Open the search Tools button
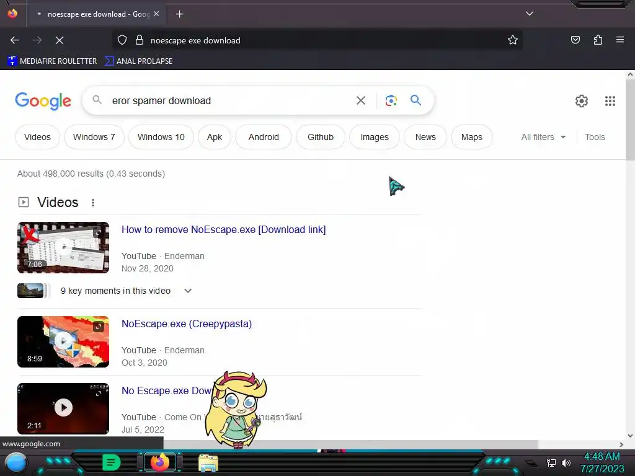Screen dimensions: 635x476 coord(595,137)
